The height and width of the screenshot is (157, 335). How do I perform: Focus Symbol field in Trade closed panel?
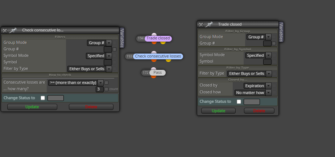[x=267, y=62]
